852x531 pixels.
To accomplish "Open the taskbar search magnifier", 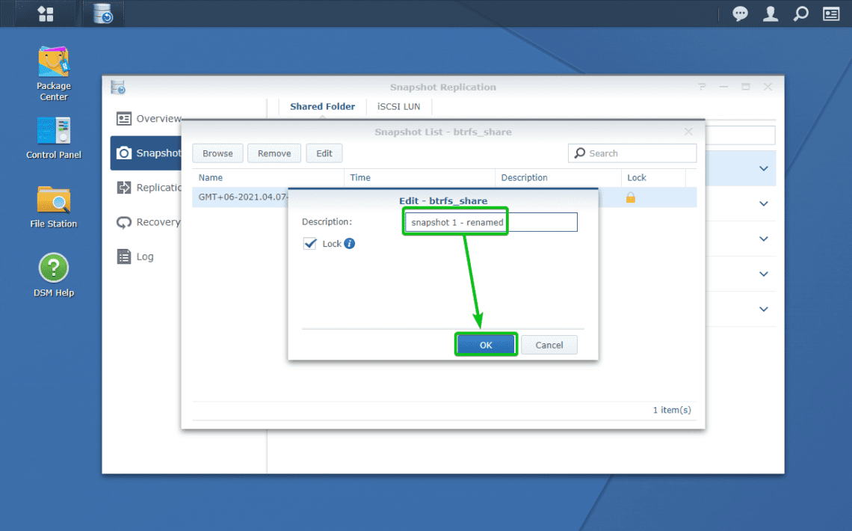I will click(x=801, y=13).
